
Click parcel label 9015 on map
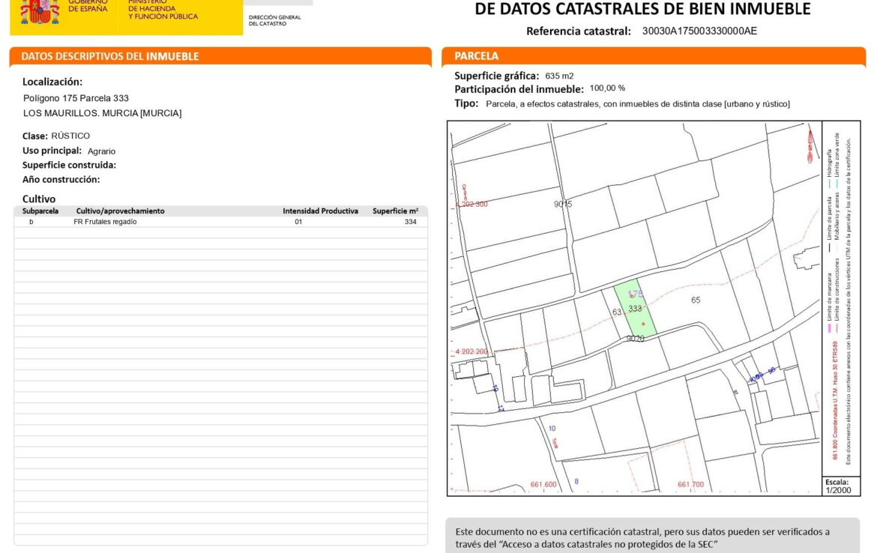563,204
